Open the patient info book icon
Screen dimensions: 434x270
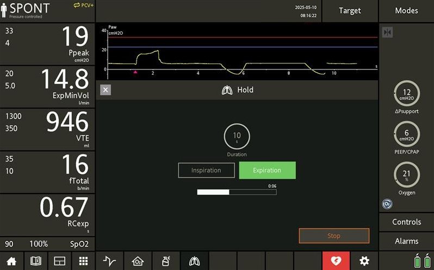(x=36, y=261)
